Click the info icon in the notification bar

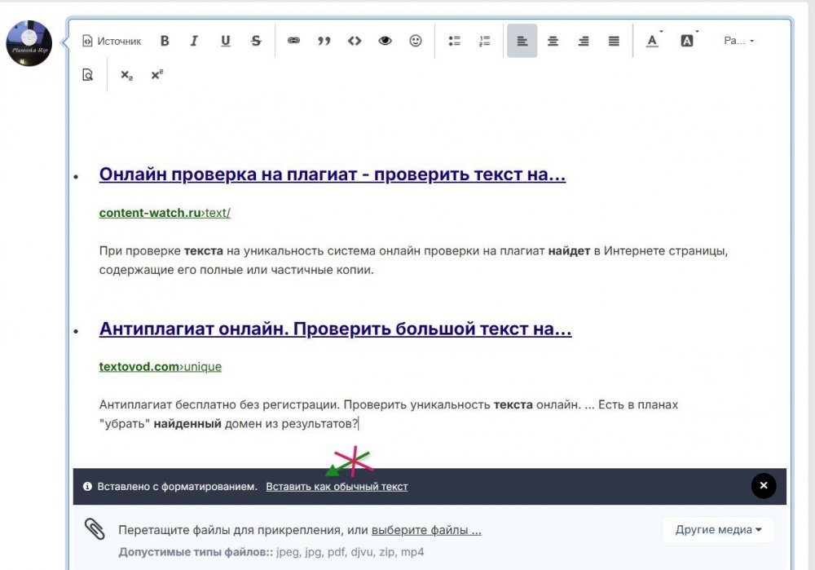click(x=87, y=486)
